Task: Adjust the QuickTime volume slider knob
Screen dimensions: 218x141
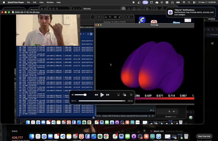Action: pyautogui.click(x=85, y=95)
